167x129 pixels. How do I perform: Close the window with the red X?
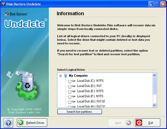[163, 4]
